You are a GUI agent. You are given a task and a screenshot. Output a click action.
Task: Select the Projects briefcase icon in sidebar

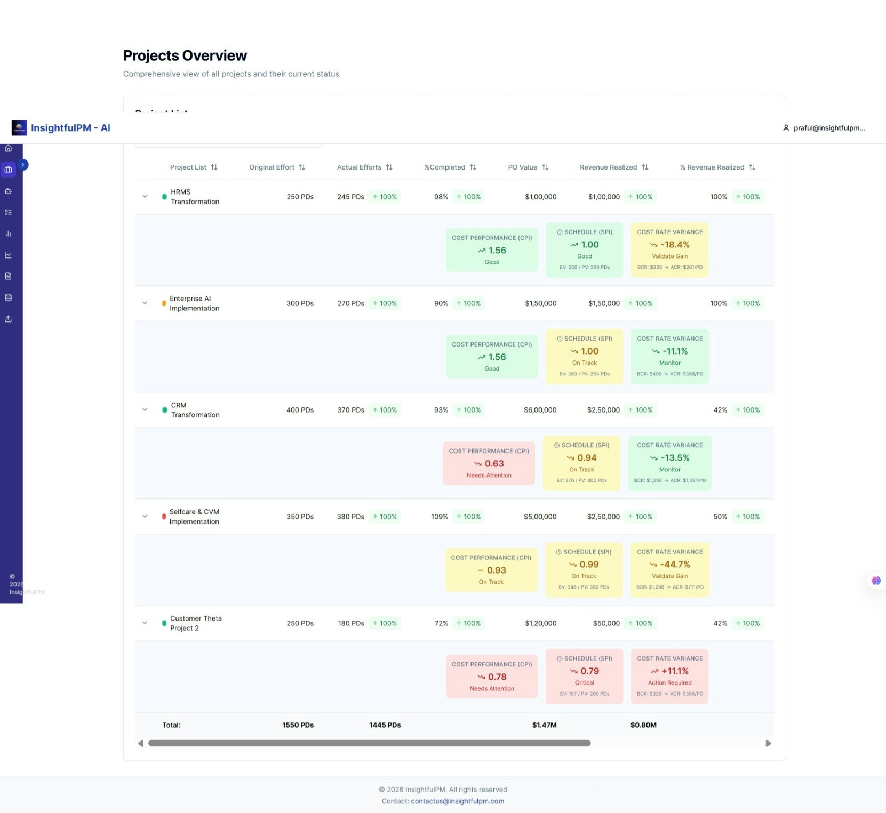click(x=9, y=170)
